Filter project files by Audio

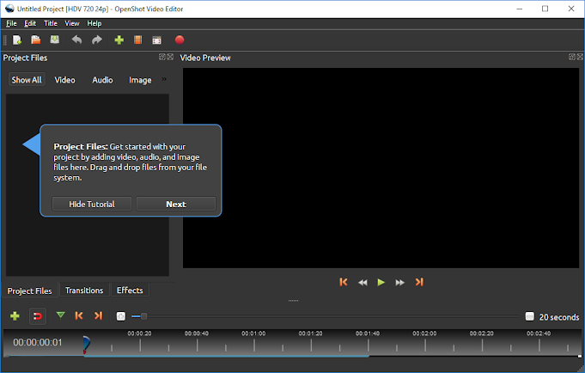(102, 80)
